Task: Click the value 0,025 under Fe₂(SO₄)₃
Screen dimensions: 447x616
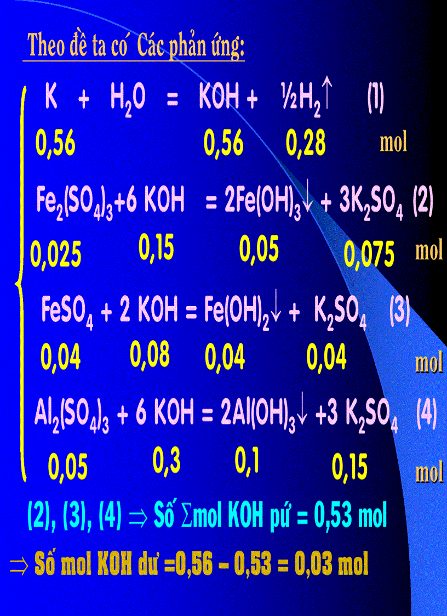Action: point(56,255)
